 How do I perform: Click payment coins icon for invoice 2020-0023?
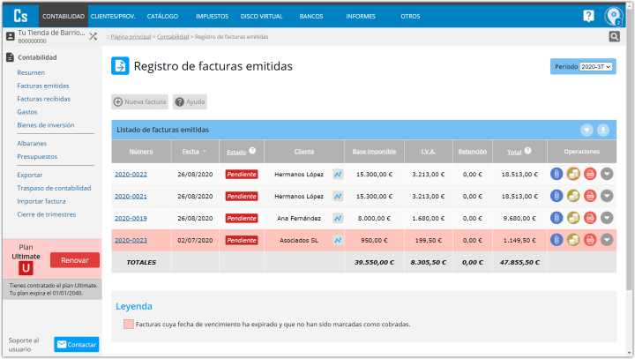pyautogui.click(x=573, y=240)
